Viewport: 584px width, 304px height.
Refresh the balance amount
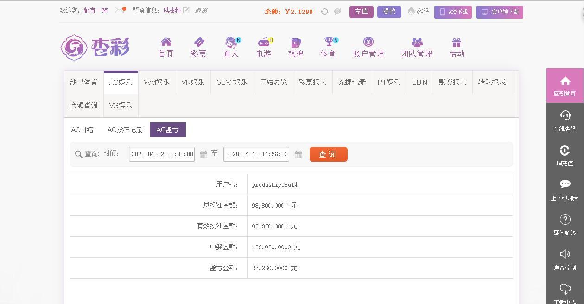324,12
